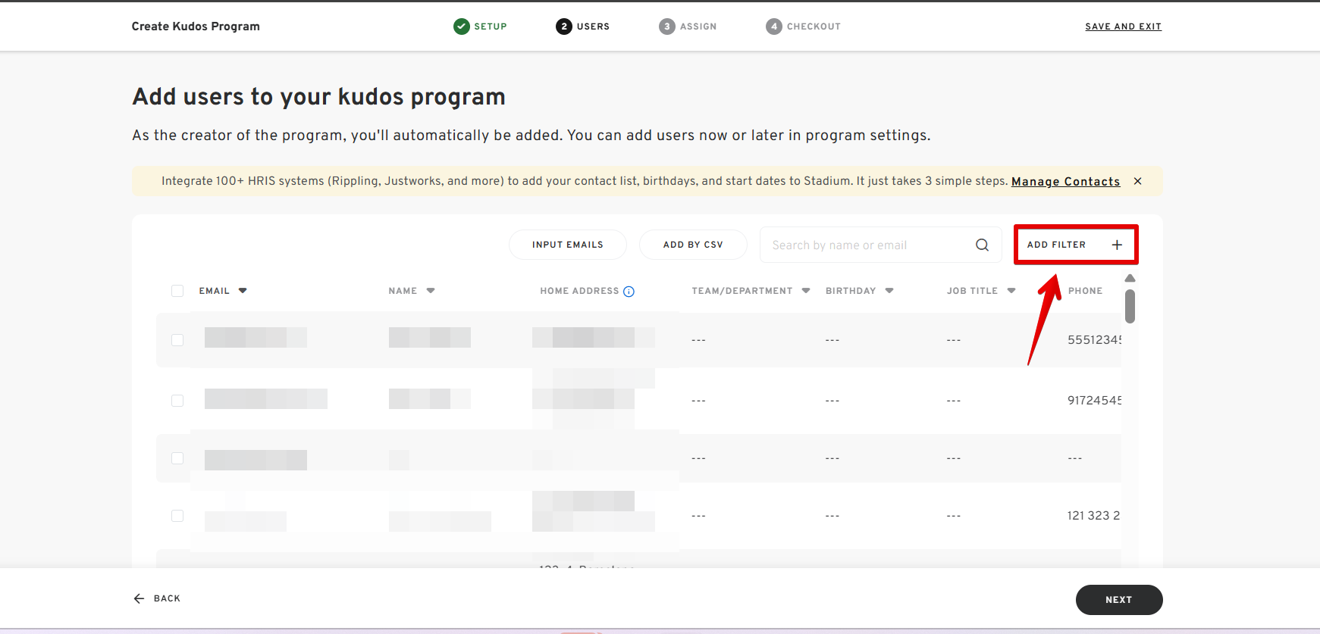Click the back arrow icon
1320x634 pixels.
[x=139, y=598]
